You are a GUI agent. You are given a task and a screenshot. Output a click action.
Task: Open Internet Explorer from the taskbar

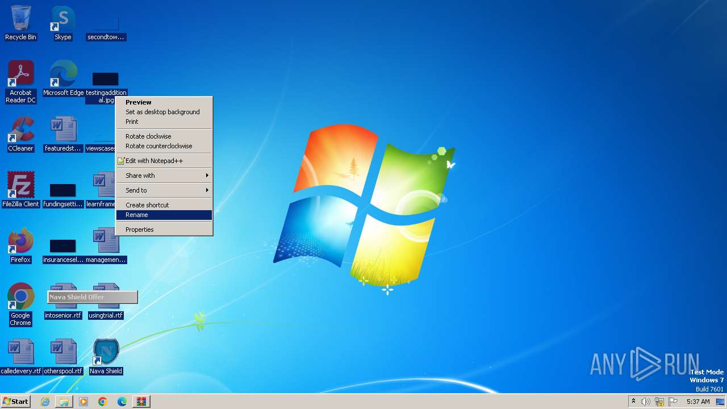[45, 402]
